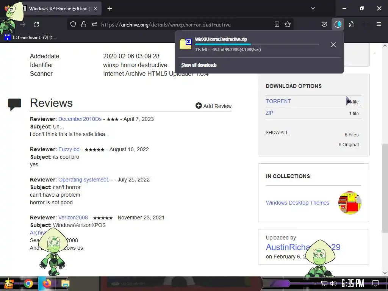Click the subject text WindowsVerizonXPOS
The image size is (388, 291).
(x=79, y=225)
